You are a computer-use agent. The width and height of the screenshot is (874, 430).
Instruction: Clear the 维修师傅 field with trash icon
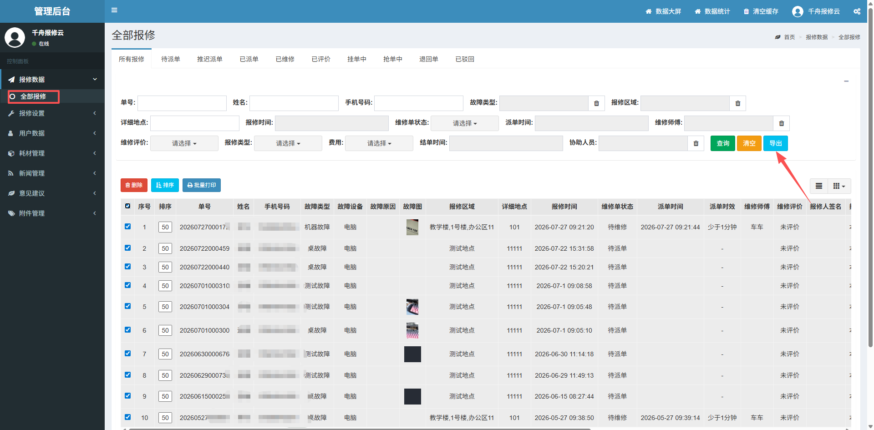click(781, 123)
